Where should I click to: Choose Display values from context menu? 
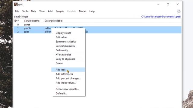pos(68,33)
